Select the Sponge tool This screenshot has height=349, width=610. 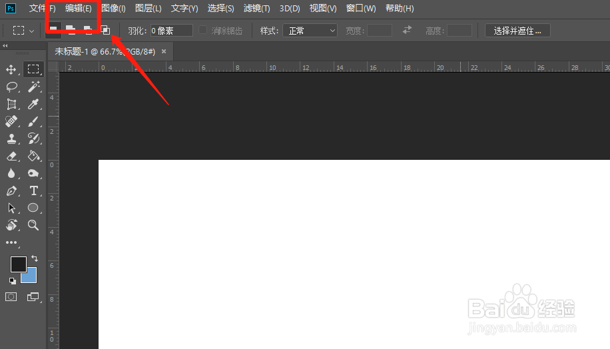point(33,173)
